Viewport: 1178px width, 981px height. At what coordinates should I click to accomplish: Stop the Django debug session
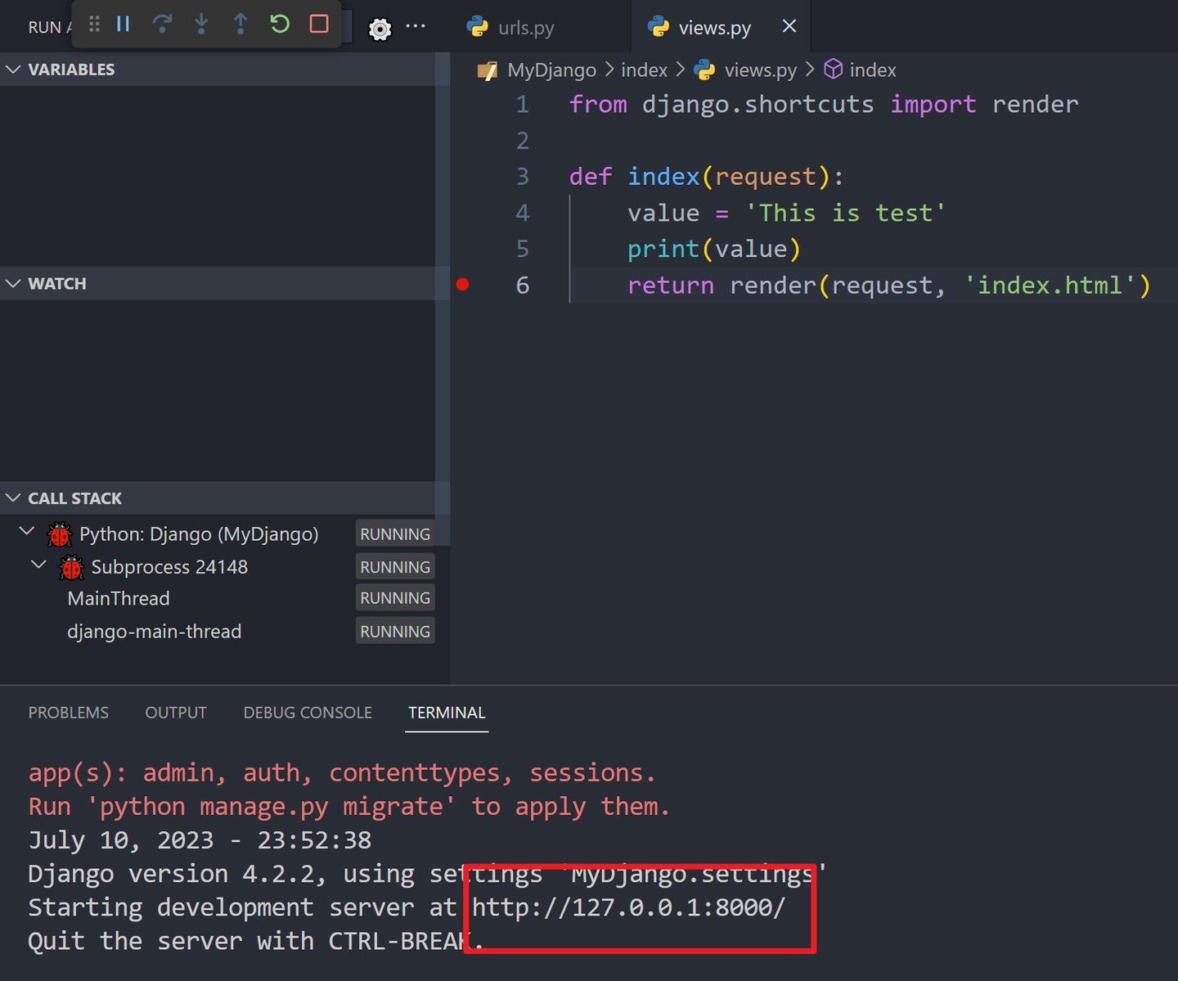pyautogui.click(x=319, y=25)
